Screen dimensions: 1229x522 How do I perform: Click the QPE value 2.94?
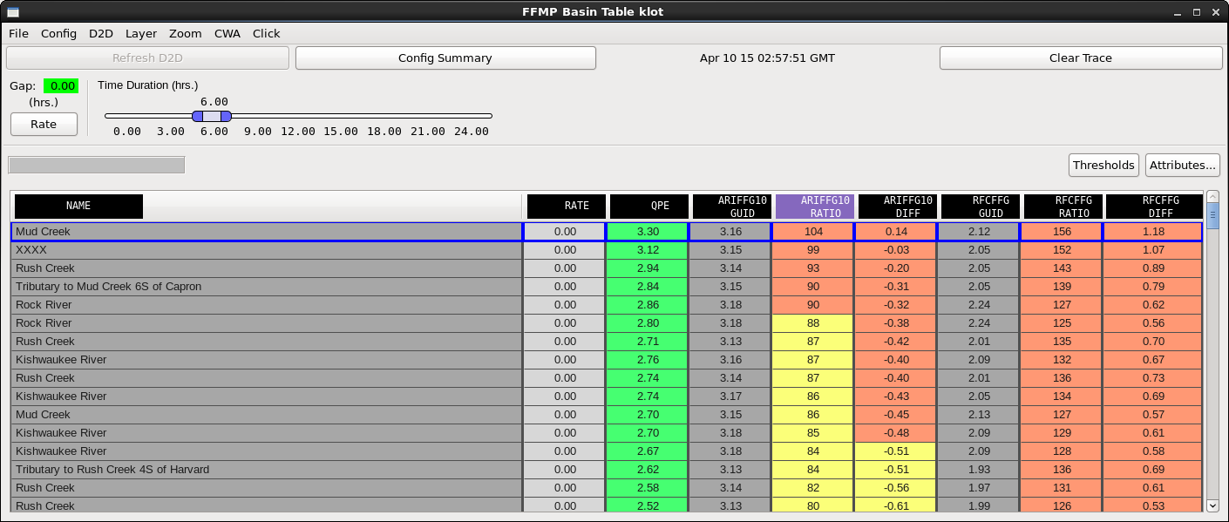(x=647, y=268)
